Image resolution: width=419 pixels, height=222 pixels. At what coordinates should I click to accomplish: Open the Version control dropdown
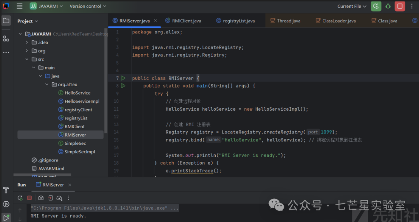click(x=88, y=6)
